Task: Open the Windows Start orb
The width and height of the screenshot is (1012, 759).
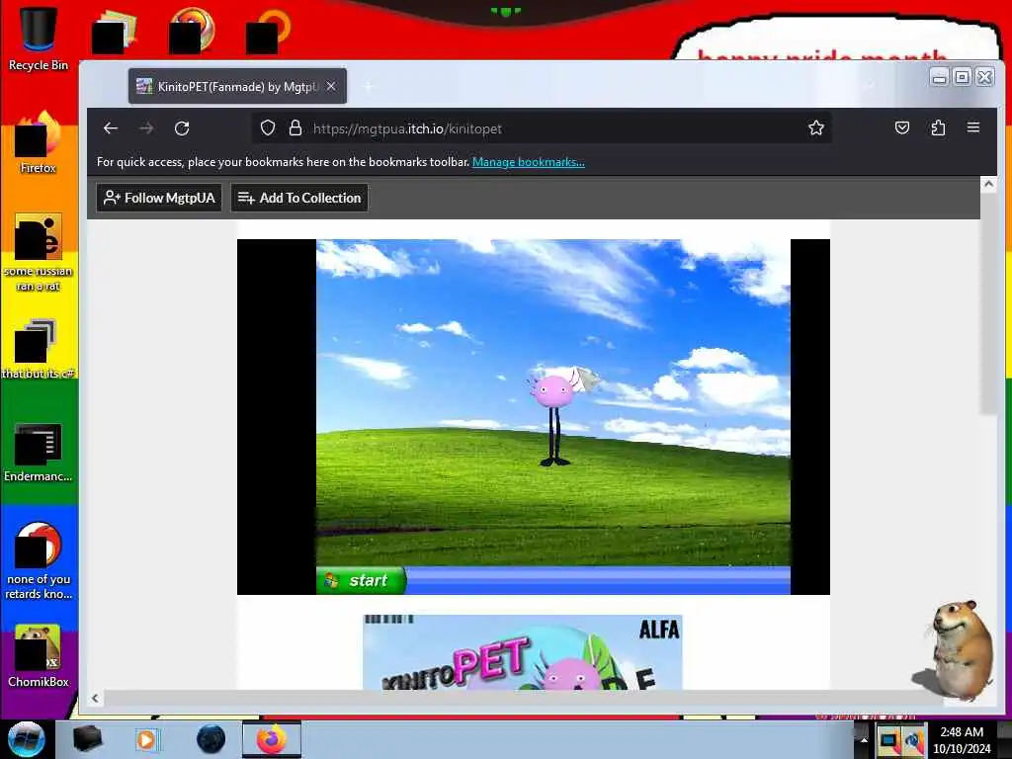Action: click(x=26, y=739)
